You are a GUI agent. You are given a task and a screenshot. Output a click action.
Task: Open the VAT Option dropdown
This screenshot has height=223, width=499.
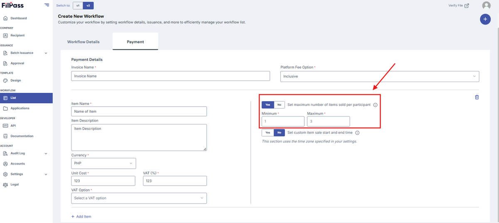click(139, 198)
